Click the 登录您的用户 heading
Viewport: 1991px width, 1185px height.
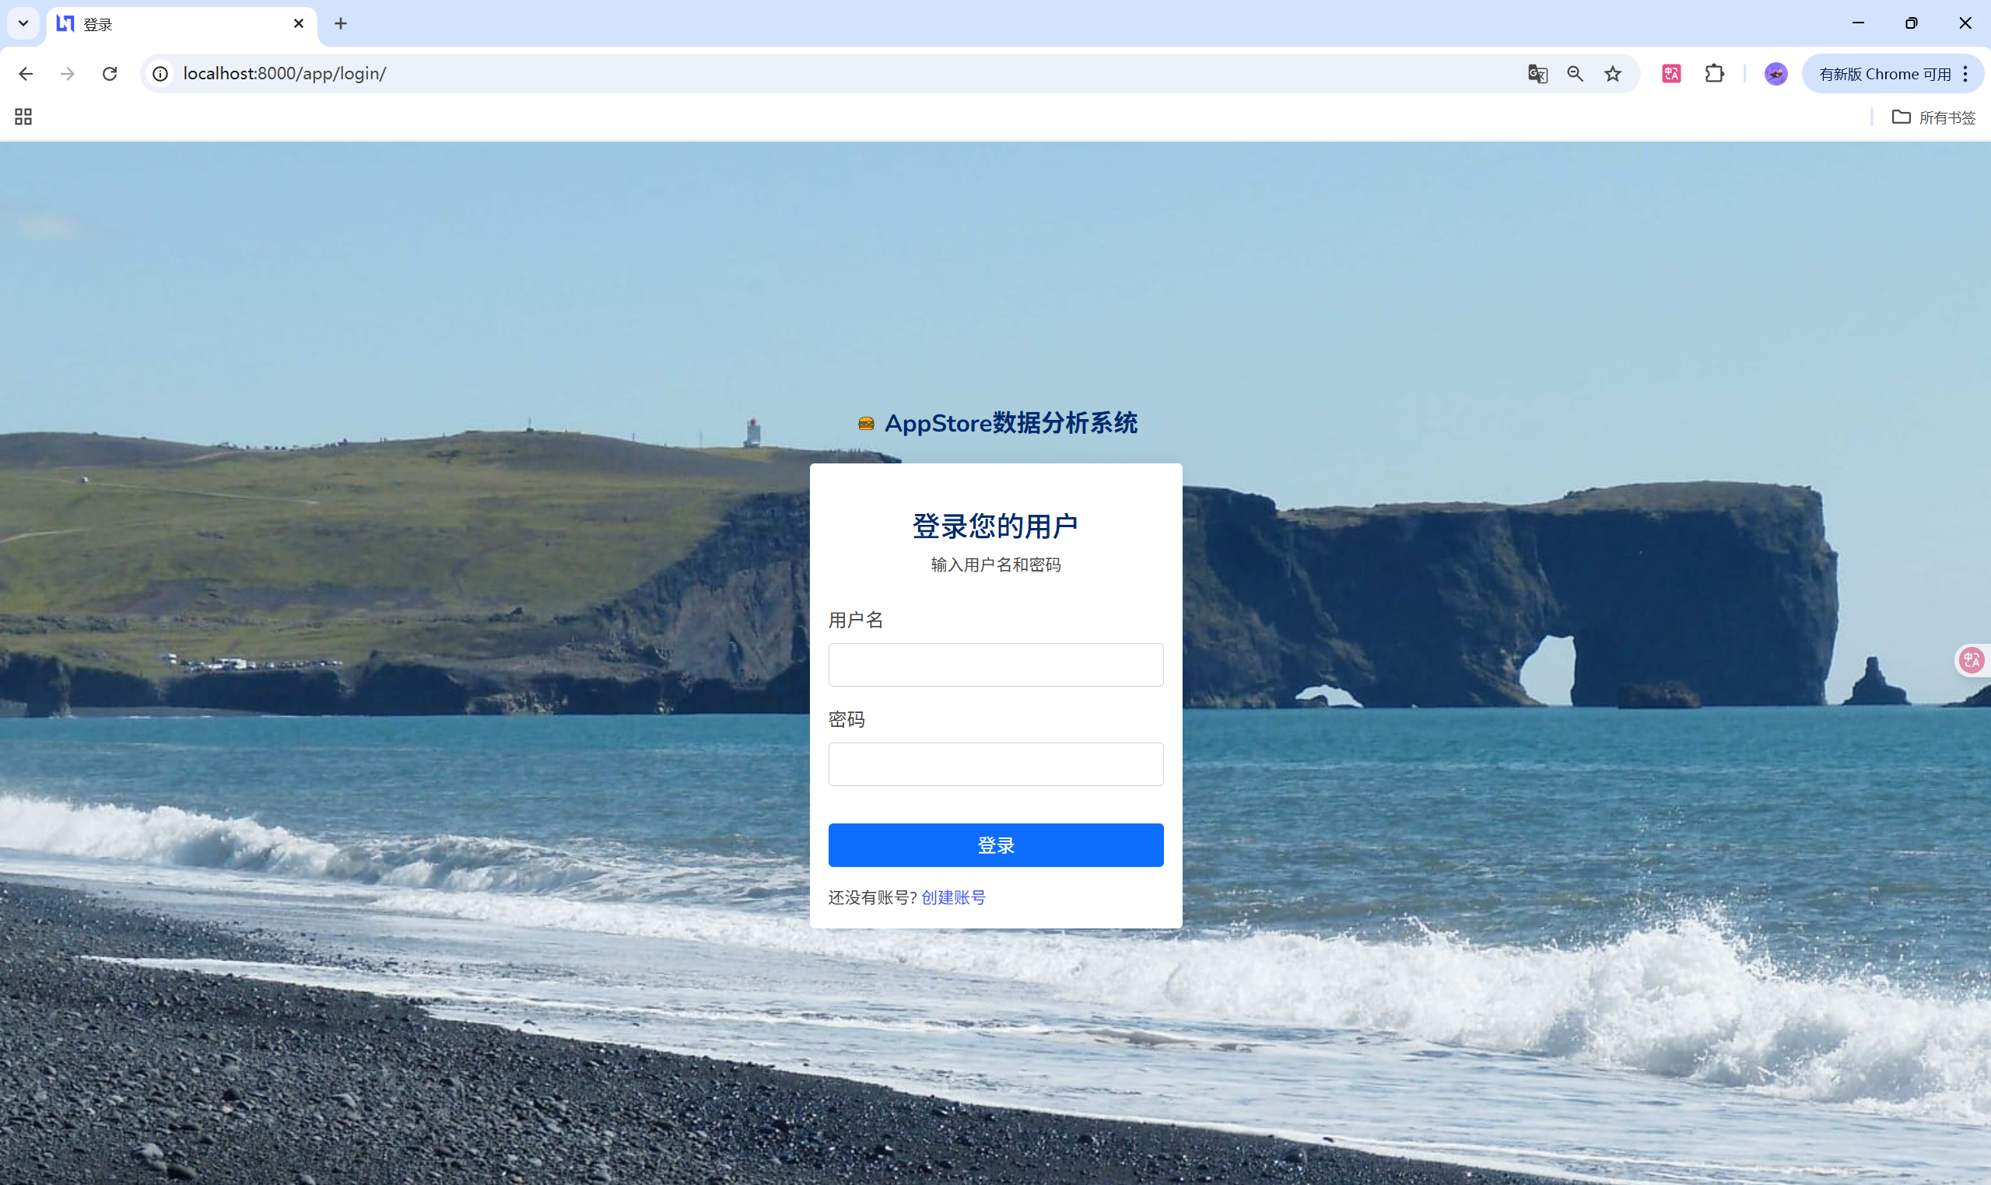tap(996, 526)
